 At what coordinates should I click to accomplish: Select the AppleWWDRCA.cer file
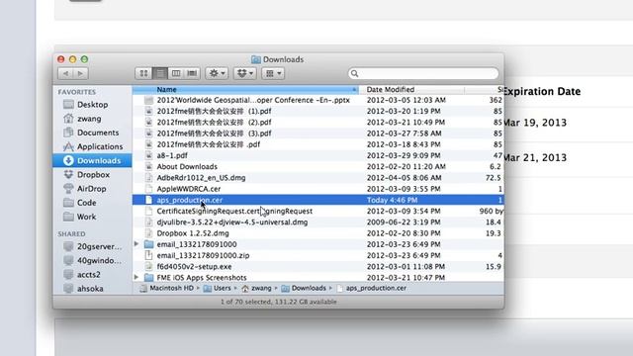click(318, 189)
